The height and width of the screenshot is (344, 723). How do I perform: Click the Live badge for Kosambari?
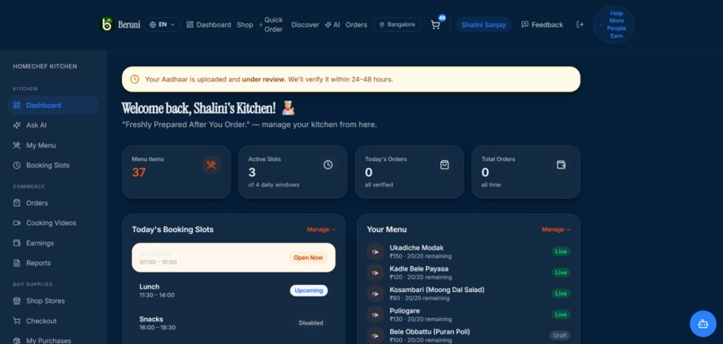tap(561, 293)
